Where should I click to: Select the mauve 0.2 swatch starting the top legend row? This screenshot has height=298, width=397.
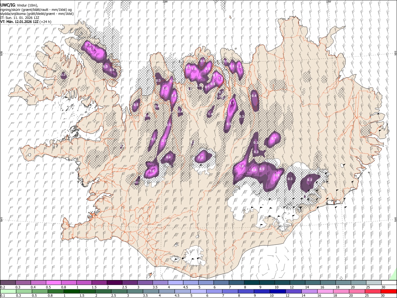[8, 282]
